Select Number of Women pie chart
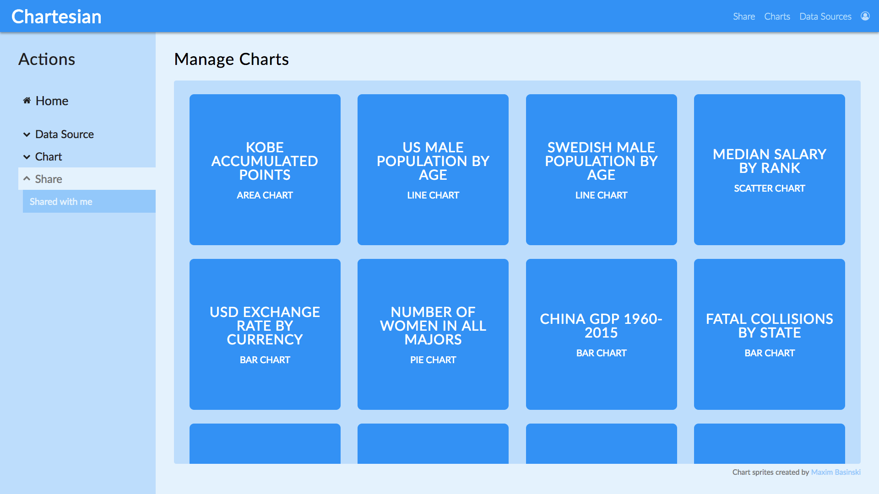This screenshot has width=879, height=494. click(433, 334)
